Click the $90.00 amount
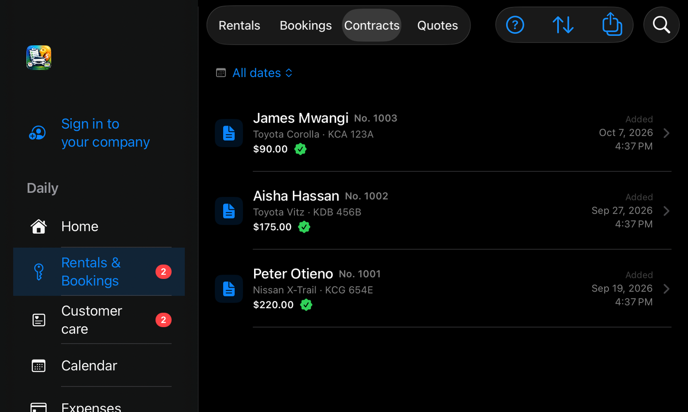The image size is (688, 412). pyautogui.click(x=270, y=149)
